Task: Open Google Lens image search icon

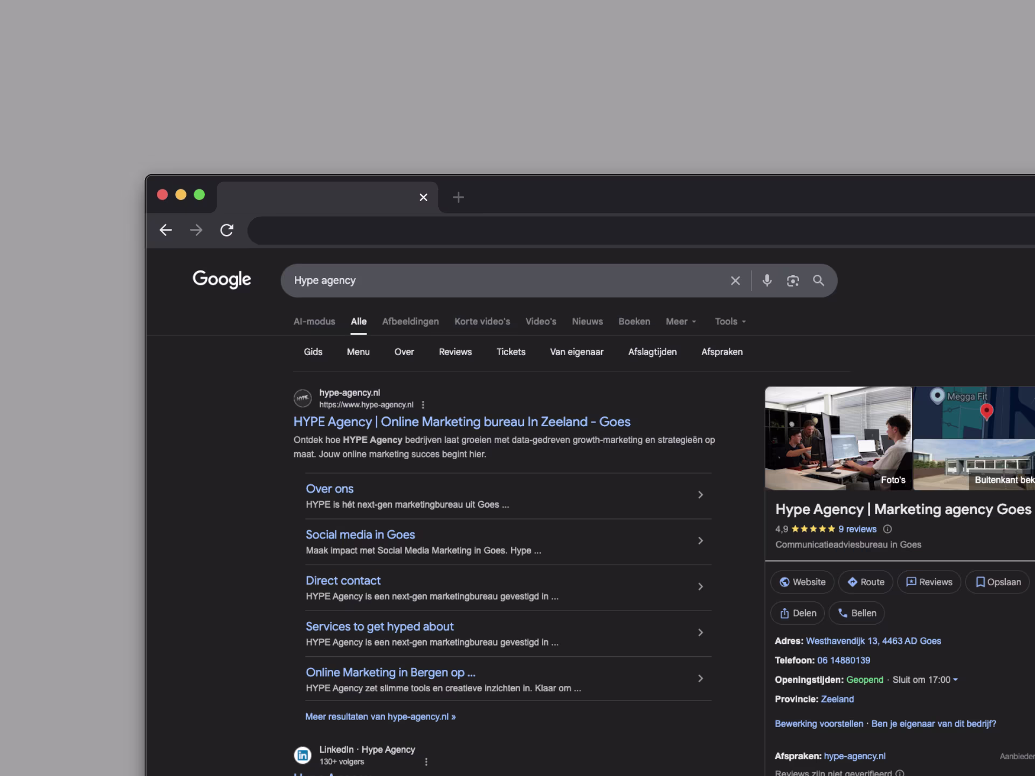Action: tap(792, 280)
